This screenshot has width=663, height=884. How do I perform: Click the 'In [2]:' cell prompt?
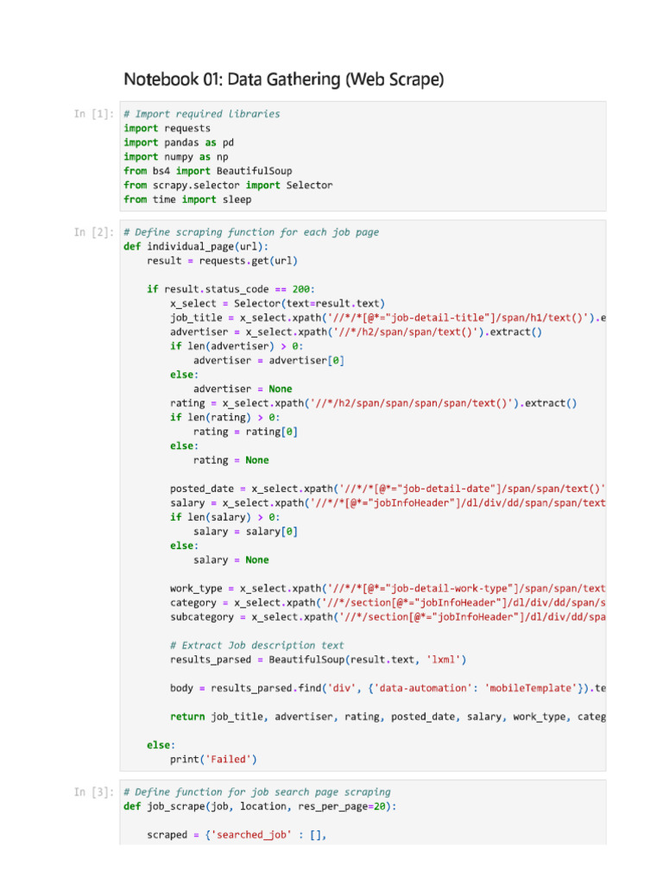coord(93,232)
